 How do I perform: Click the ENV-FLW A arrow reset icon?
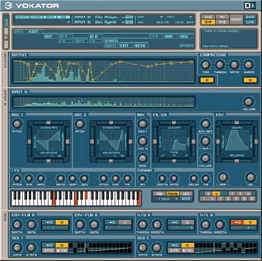pos(49,222)
